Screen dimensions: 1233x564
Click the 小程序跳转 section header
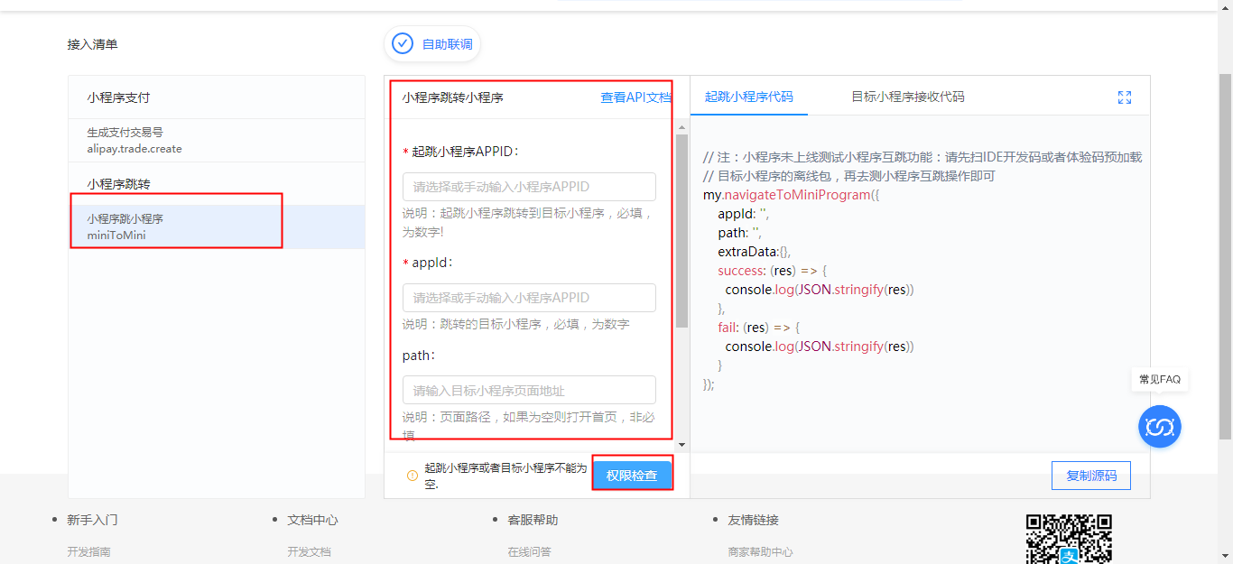tap(118, 184)
